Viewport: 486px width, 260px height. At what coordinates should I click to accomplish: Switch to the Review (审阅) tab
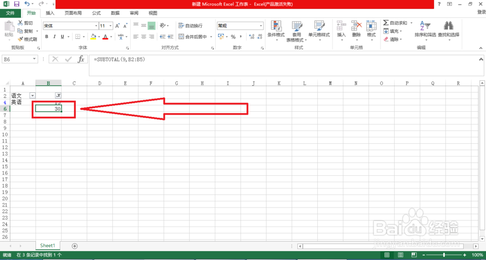134,13
